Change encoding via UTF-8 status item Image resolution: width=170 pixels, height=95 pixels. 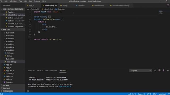point(149,94)
